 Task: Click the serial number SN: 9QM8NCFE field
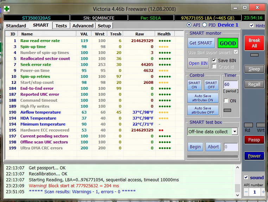point(99,18)
